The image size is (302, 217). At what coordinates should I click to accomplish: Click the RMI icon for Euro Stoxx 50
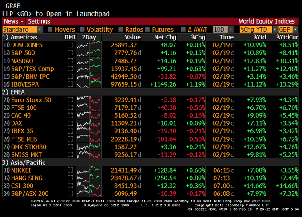[70, 100]
